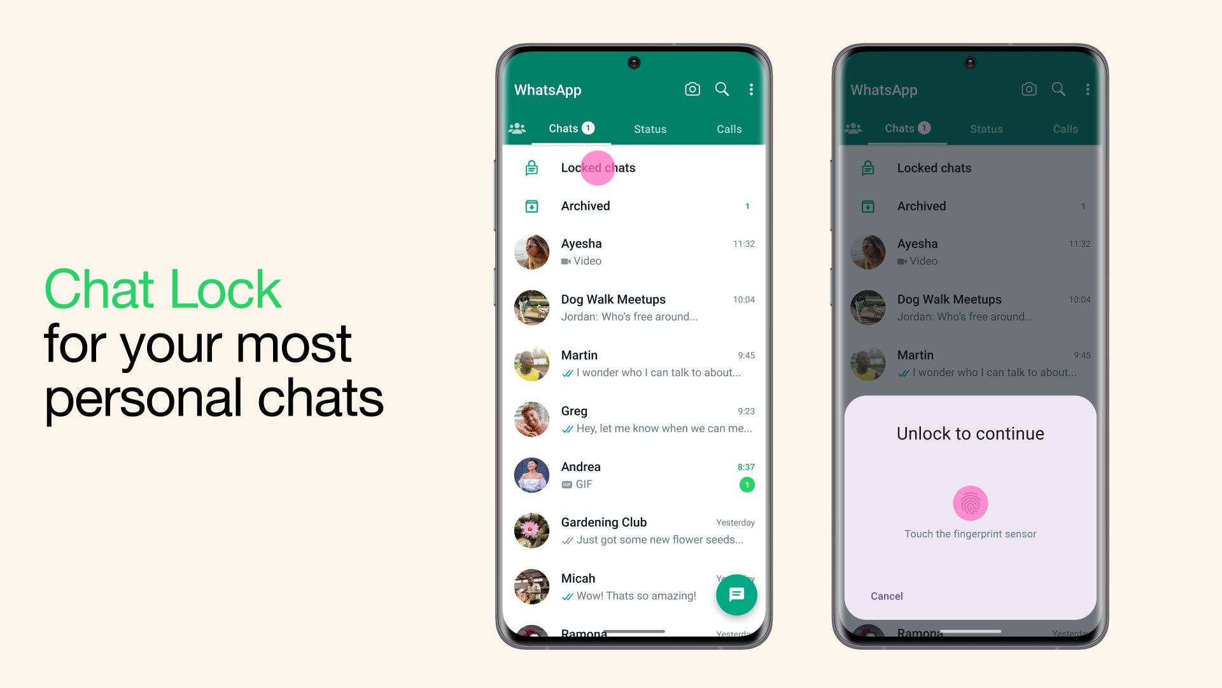Tap Cancel on the unlock dialog
The height and width of the screenshot is (688, 1222).
pos(887,596)
